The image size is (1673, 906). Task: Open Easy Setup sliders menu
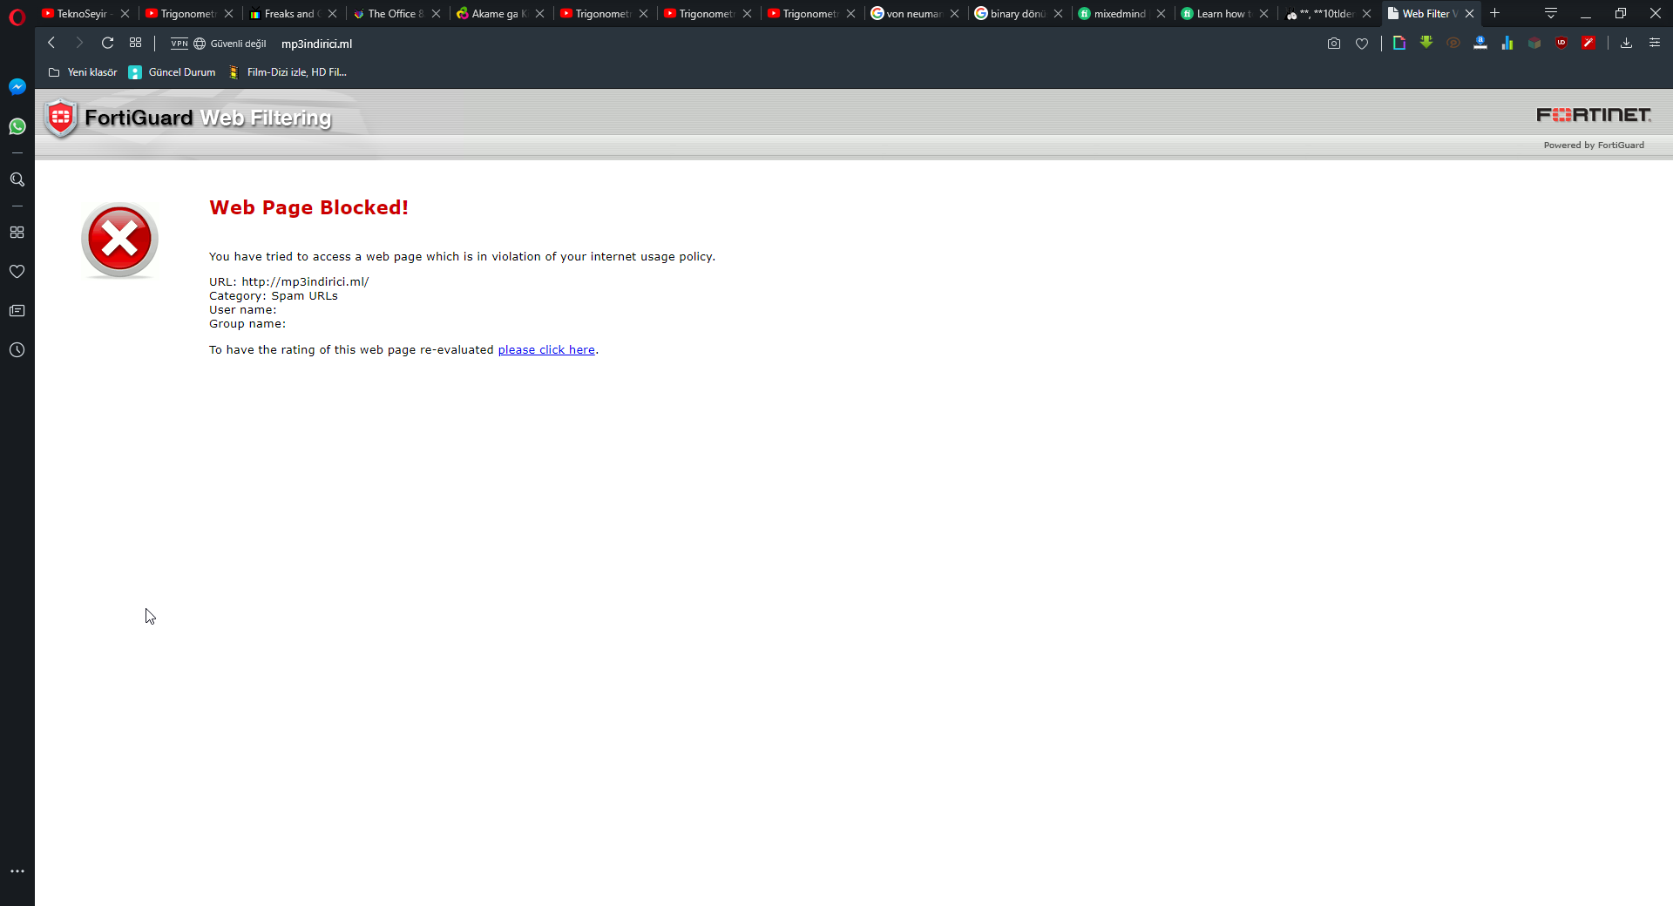pyautogui.click(x=1655, y=43)
